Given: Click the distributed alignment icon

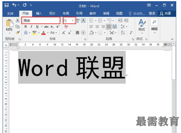Looking at the screenshot, I should pos(114,27).
